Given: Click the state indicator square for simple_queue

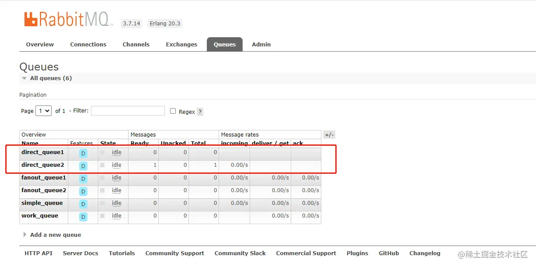Looking at the screenshot, I should [x=102, y=203].
